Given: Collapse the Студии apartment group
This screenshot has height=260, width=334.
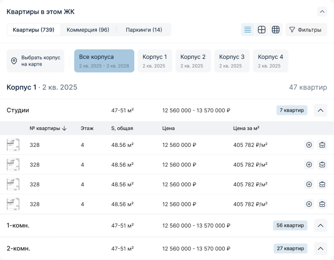Looking at the screenshot, I should point(320,110).
